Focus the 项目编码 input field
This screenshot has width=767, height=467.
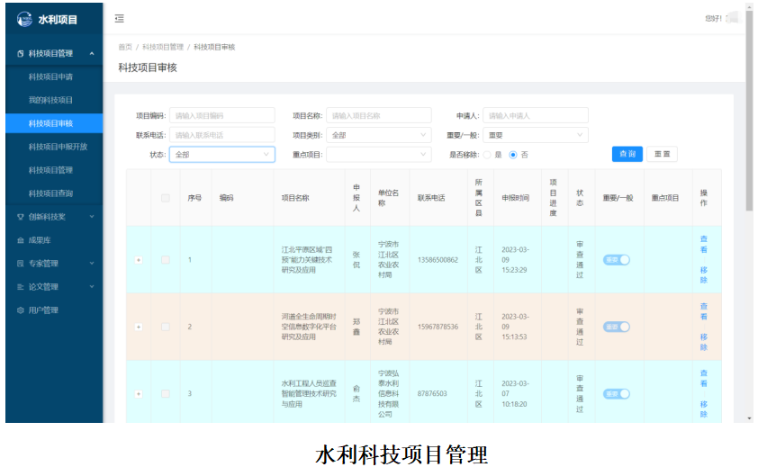point(222,115)
